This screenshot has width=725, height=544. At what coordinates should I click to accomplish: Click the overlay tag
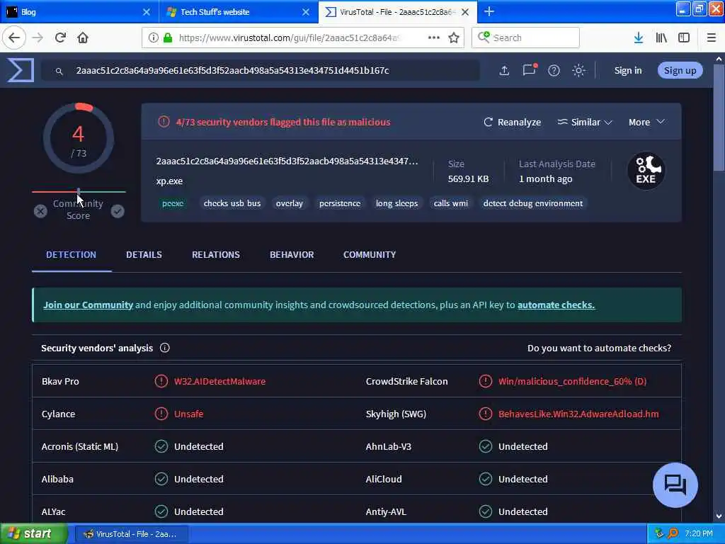click(290, 203)
